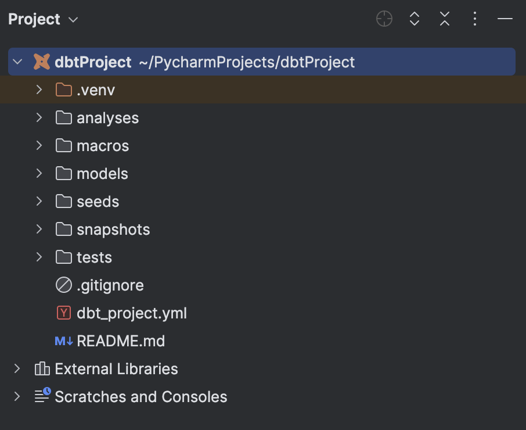Viewport: 526px width, 430px height.
Task: Click the Collapse All icon in the toolbar
Action: click(x=444, y=19)
